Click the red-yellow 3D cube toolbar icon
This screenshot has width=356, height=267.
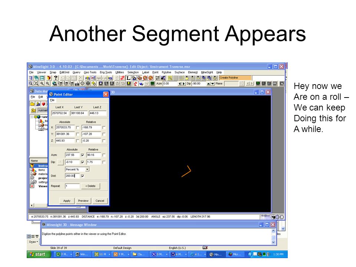(x=49, y=78)
